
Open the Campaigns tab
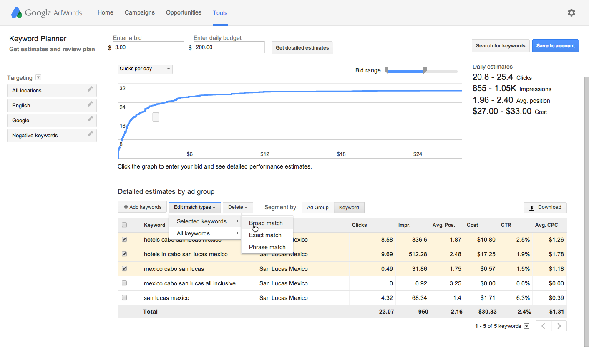coord(140,13)
